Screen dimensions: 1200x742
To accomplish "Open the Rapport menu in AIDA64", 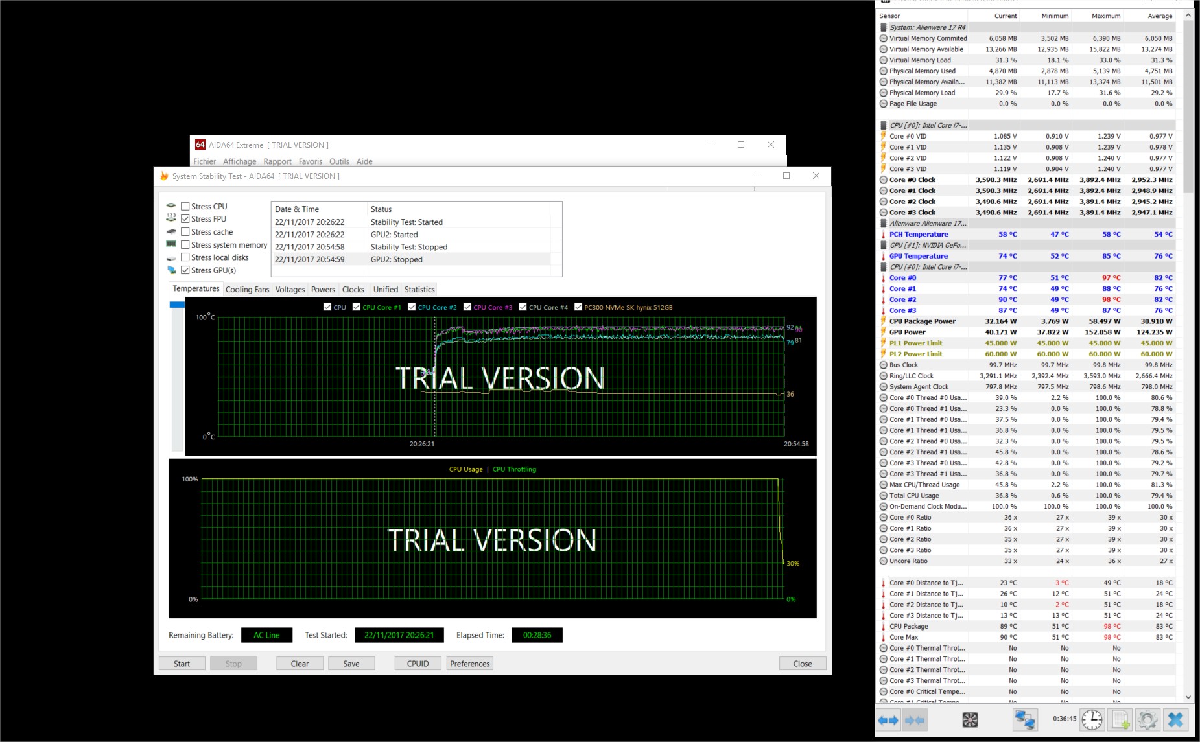I will (x=277, y=161).
